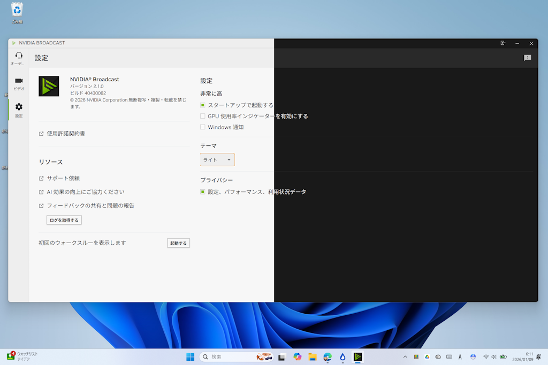The height and width of the screenshot is (365, 548).
Task: Open the Start menu
Action: point(191,357)
